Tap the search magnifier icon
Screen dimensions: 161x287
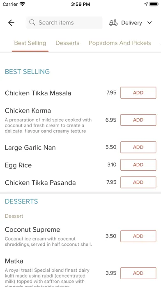click(x=32, y=23)
